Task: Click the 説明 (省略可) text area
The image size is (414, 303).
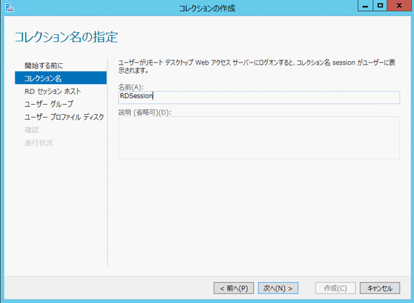Action: [259, 137]
